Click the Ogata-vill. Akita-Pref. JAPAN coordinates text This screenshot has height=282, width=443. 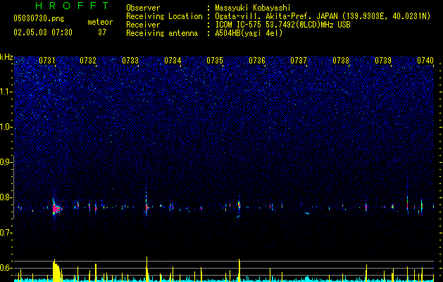click(323, 16)
